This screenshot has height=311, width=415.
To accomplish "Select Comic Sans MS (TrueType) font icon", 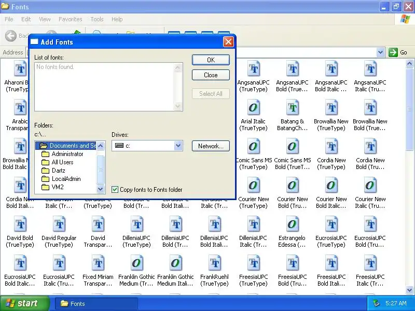I will pyautogui.click(x=253, y=147).
